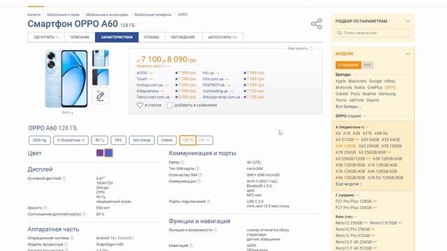The image size is (447, 251).
Task: Click help icon next to Основной дисплей
Action: (64, 178)
